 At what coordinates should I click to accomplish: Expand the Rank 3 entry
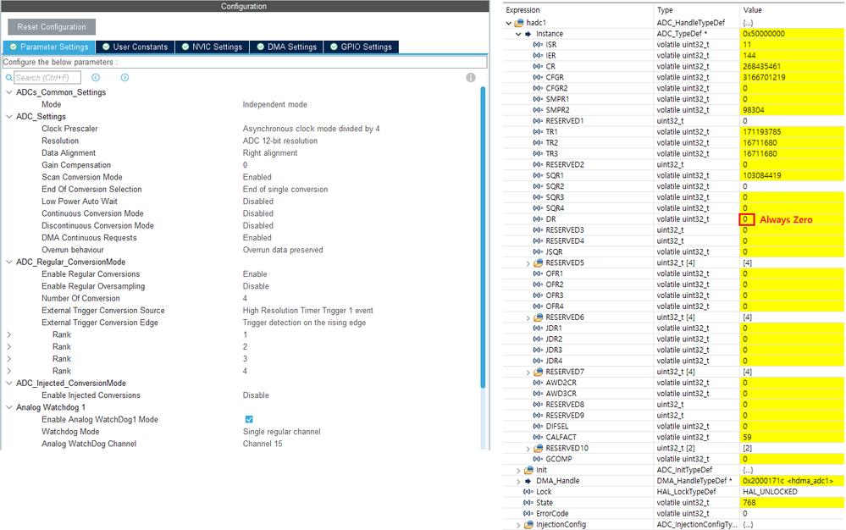tap(9, 359)
